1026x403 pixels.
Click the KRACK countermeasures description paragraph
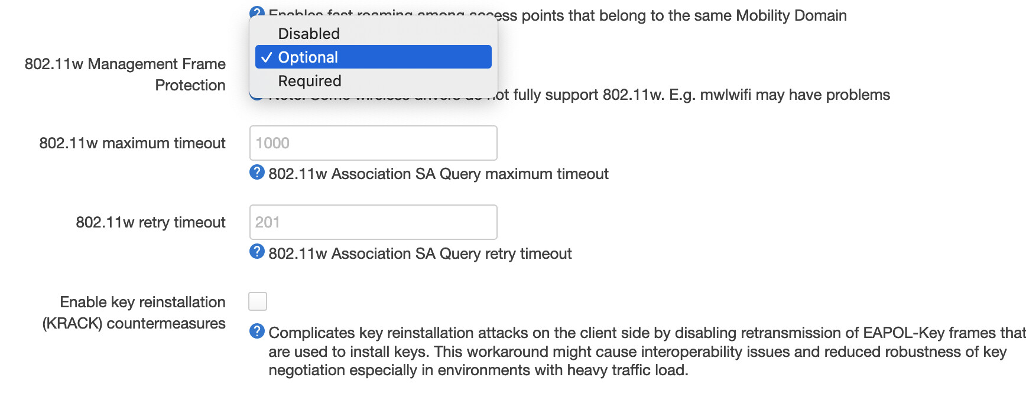pos(647,352)
